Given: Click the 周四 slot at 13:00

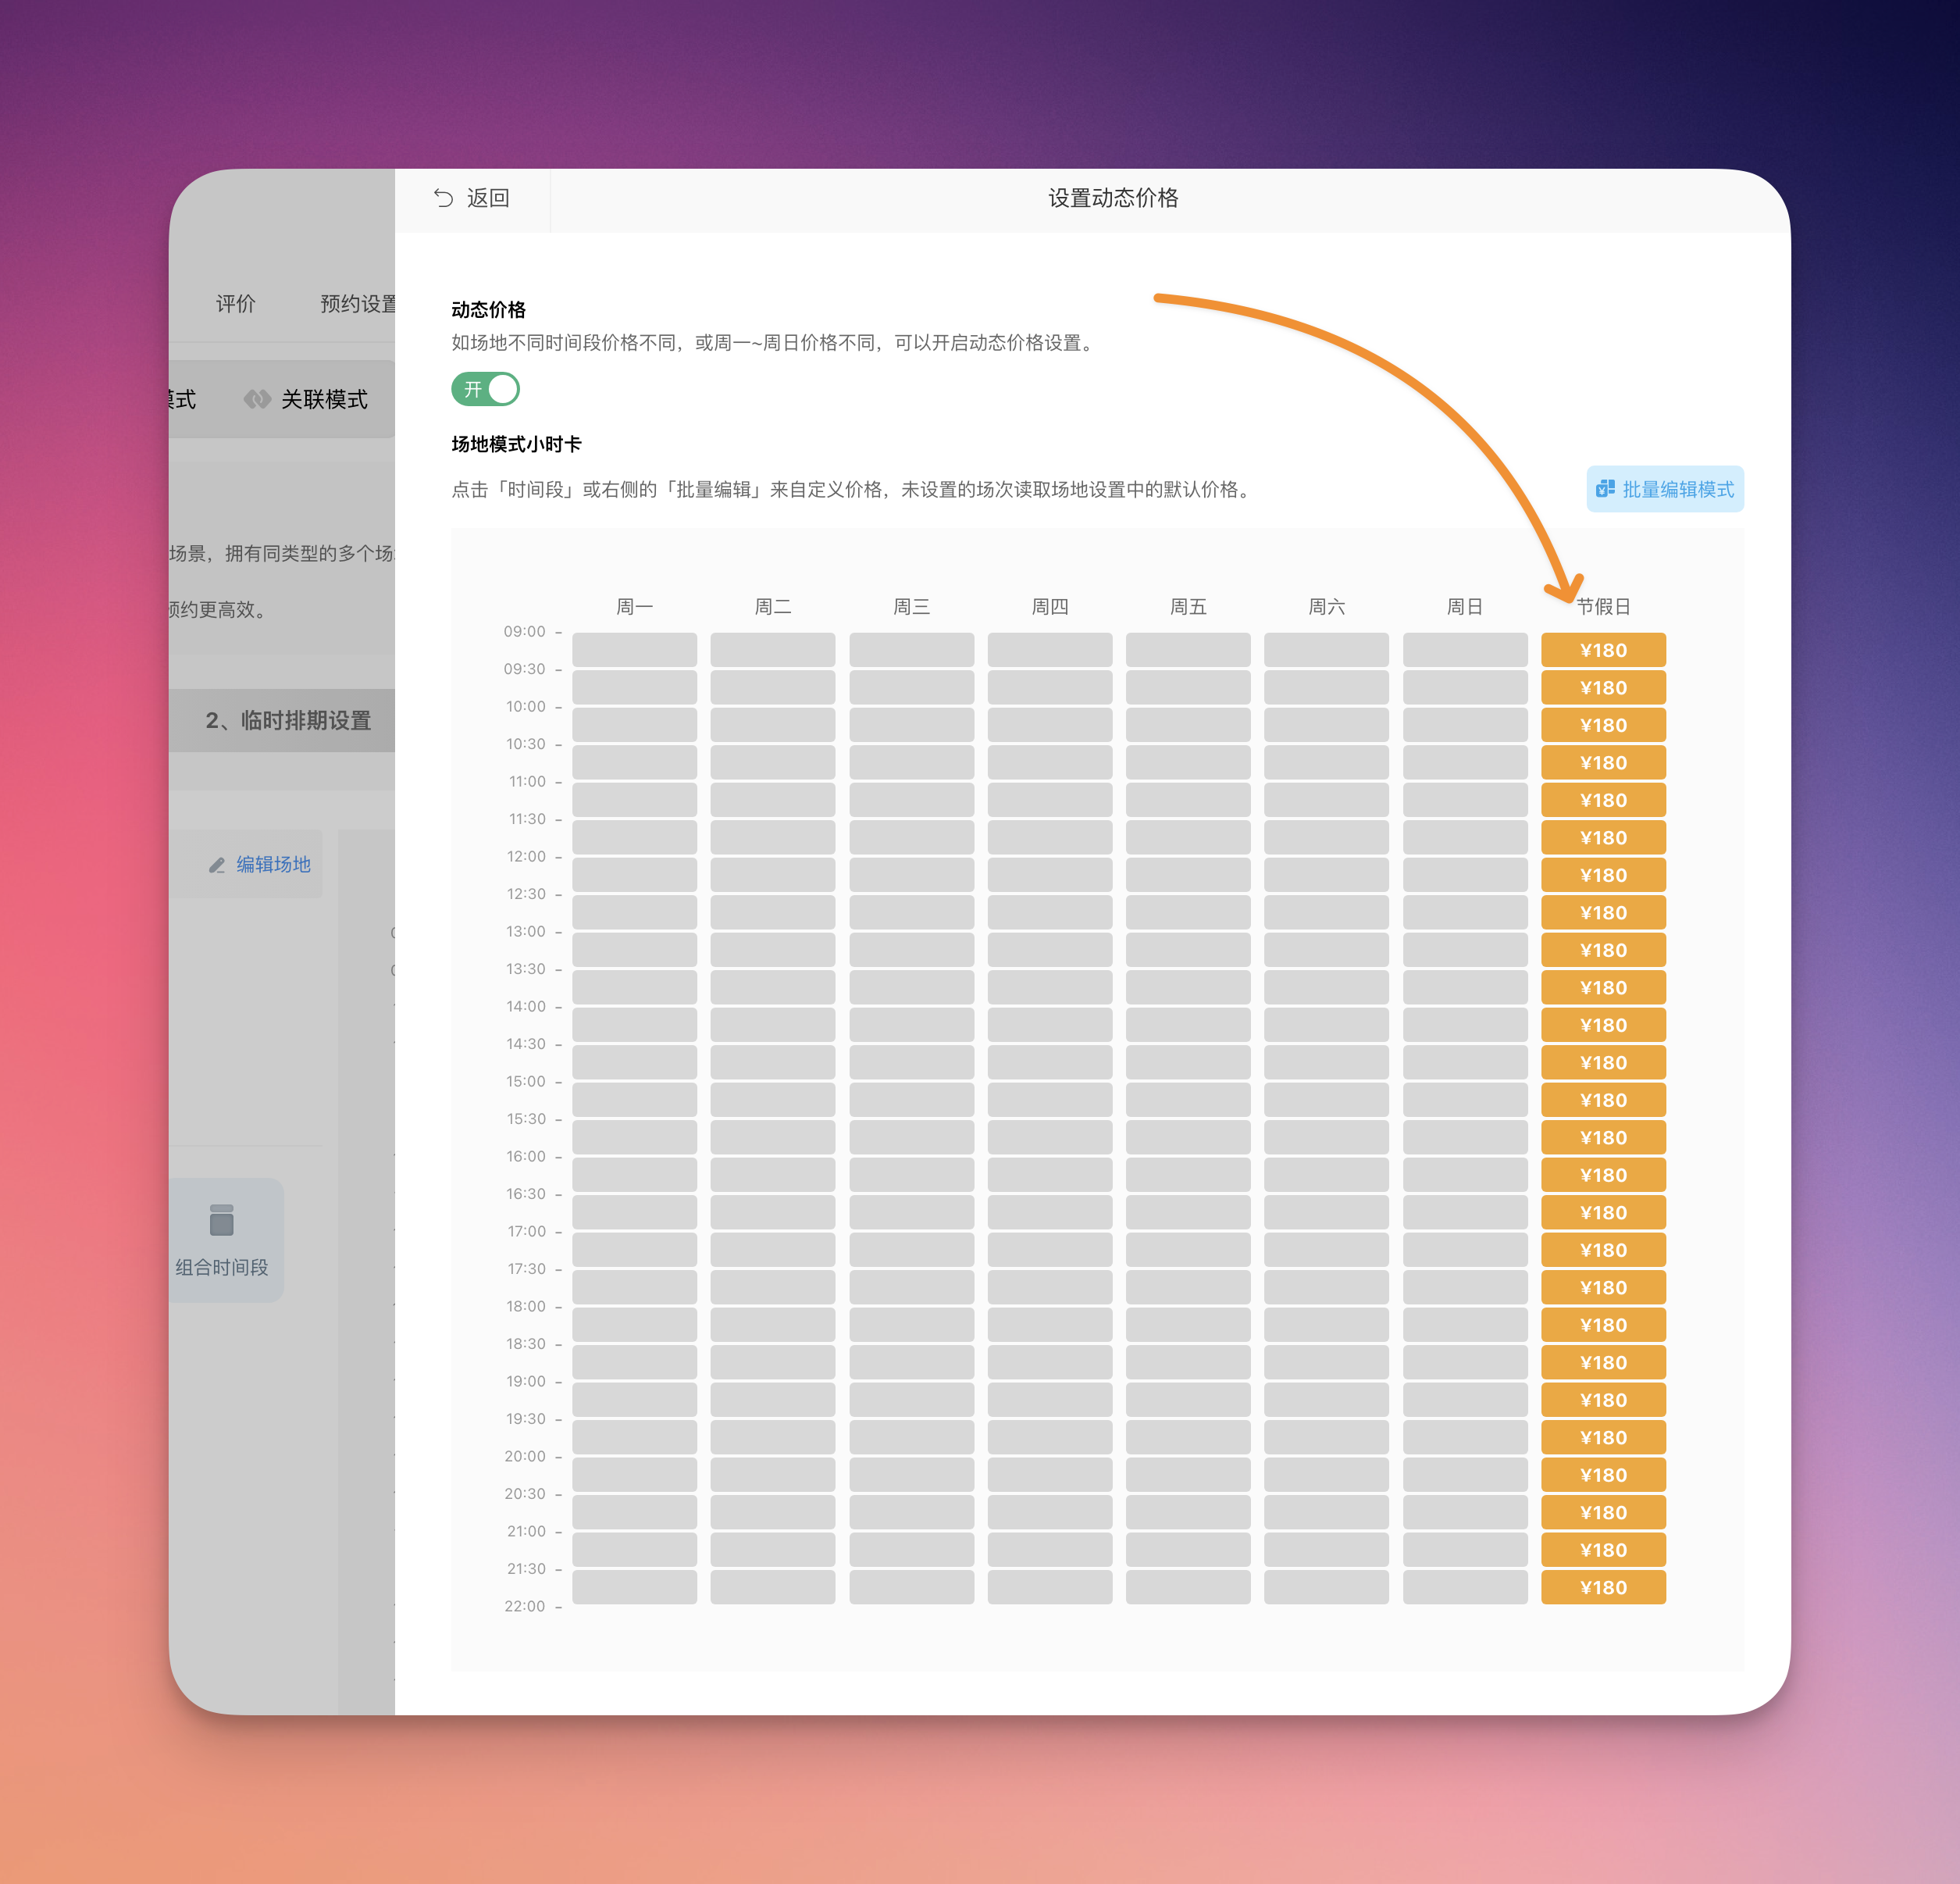Looking at the screenshot, I should (1049, 951).
